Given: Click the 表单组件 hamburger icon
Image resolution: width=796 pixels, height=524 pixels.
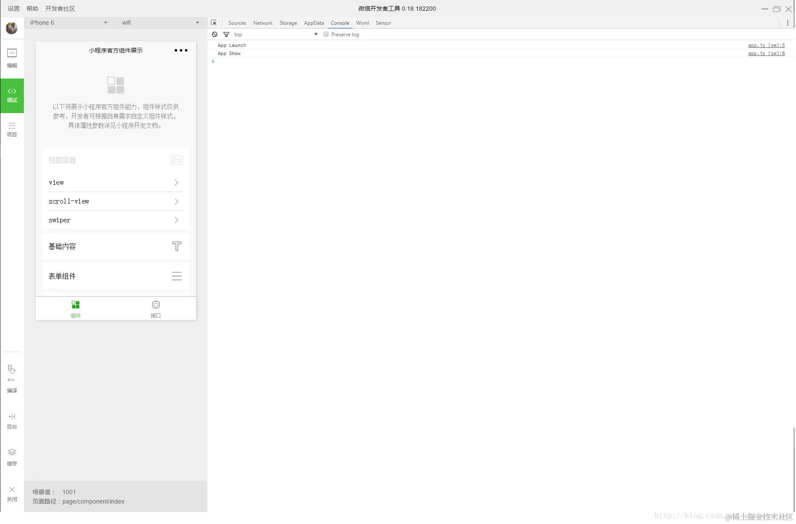Looking at the screenshot, I should coord(177,276).
